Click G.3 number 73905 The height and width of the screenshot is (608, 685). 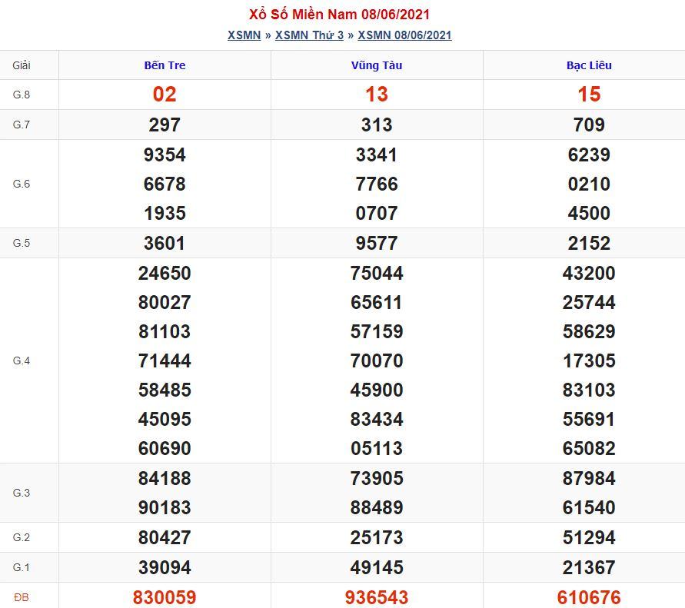pyautogui.click(x=377, y=478)
